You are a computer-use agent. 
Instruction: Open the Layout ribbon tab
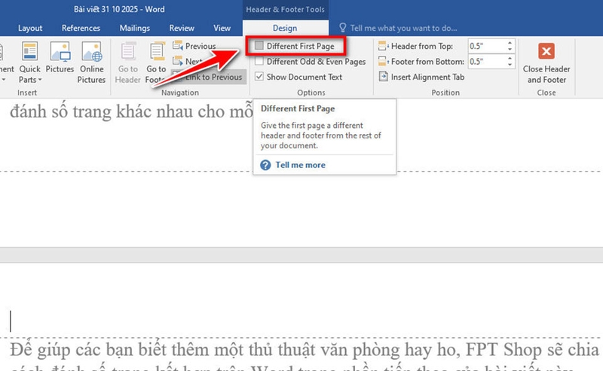[30, 28]
